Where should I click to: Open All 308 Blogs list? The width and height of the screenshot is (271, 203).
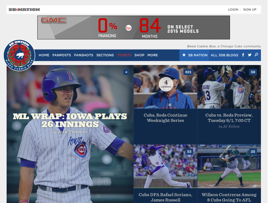(224, 55)
